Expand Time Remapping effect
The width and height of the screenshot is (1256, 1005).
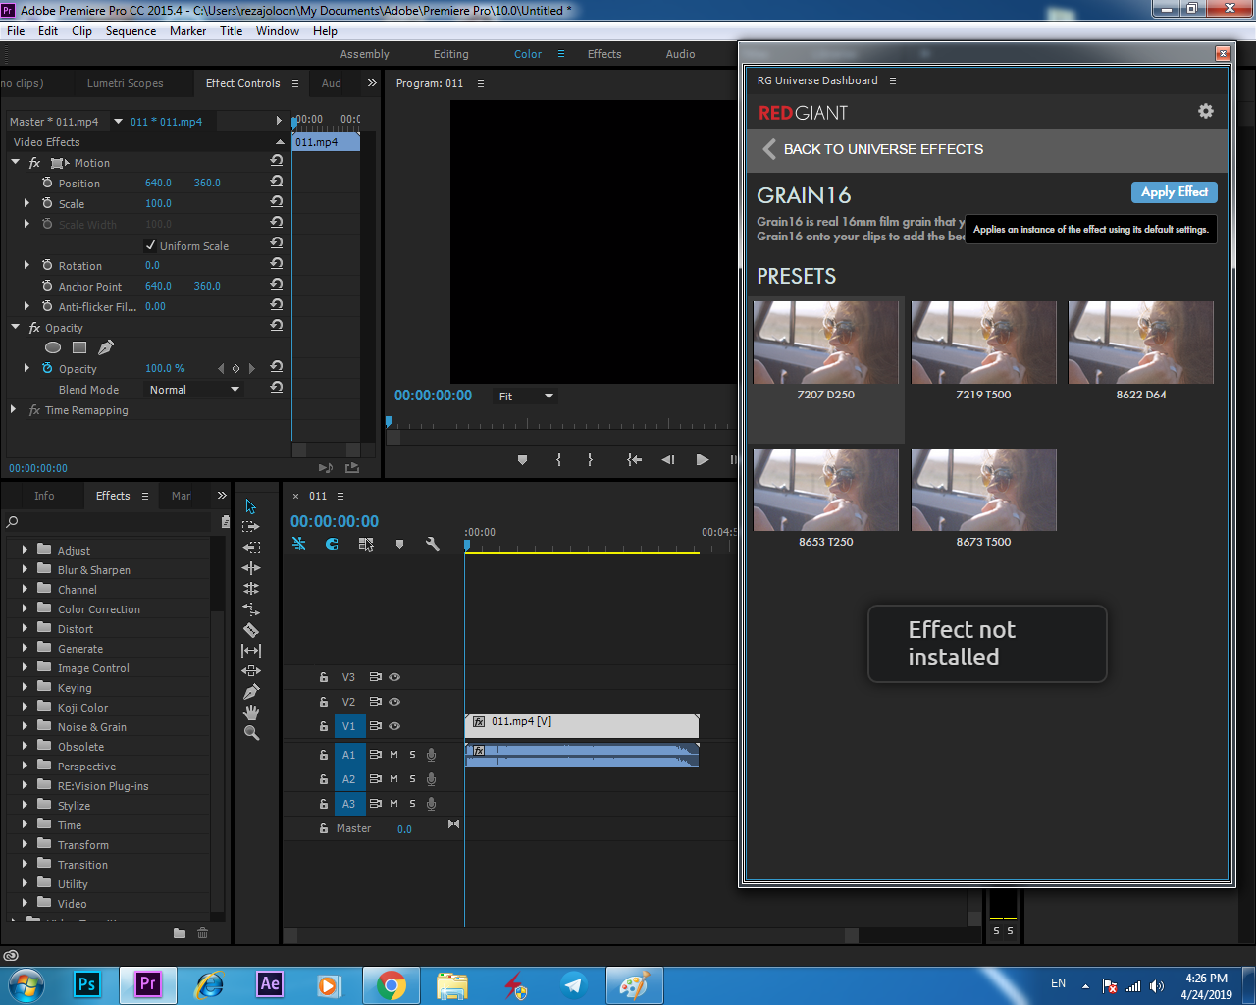(x=13, y=409)
